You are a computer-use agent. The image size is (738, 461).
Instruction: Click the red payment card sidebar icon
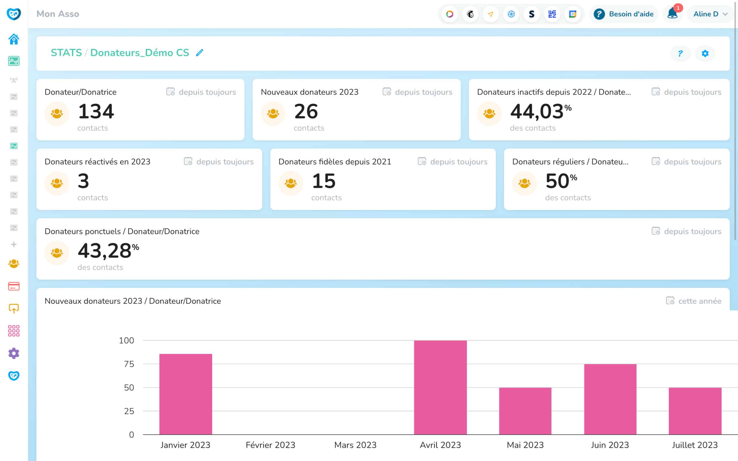click(x=14, y=286)
